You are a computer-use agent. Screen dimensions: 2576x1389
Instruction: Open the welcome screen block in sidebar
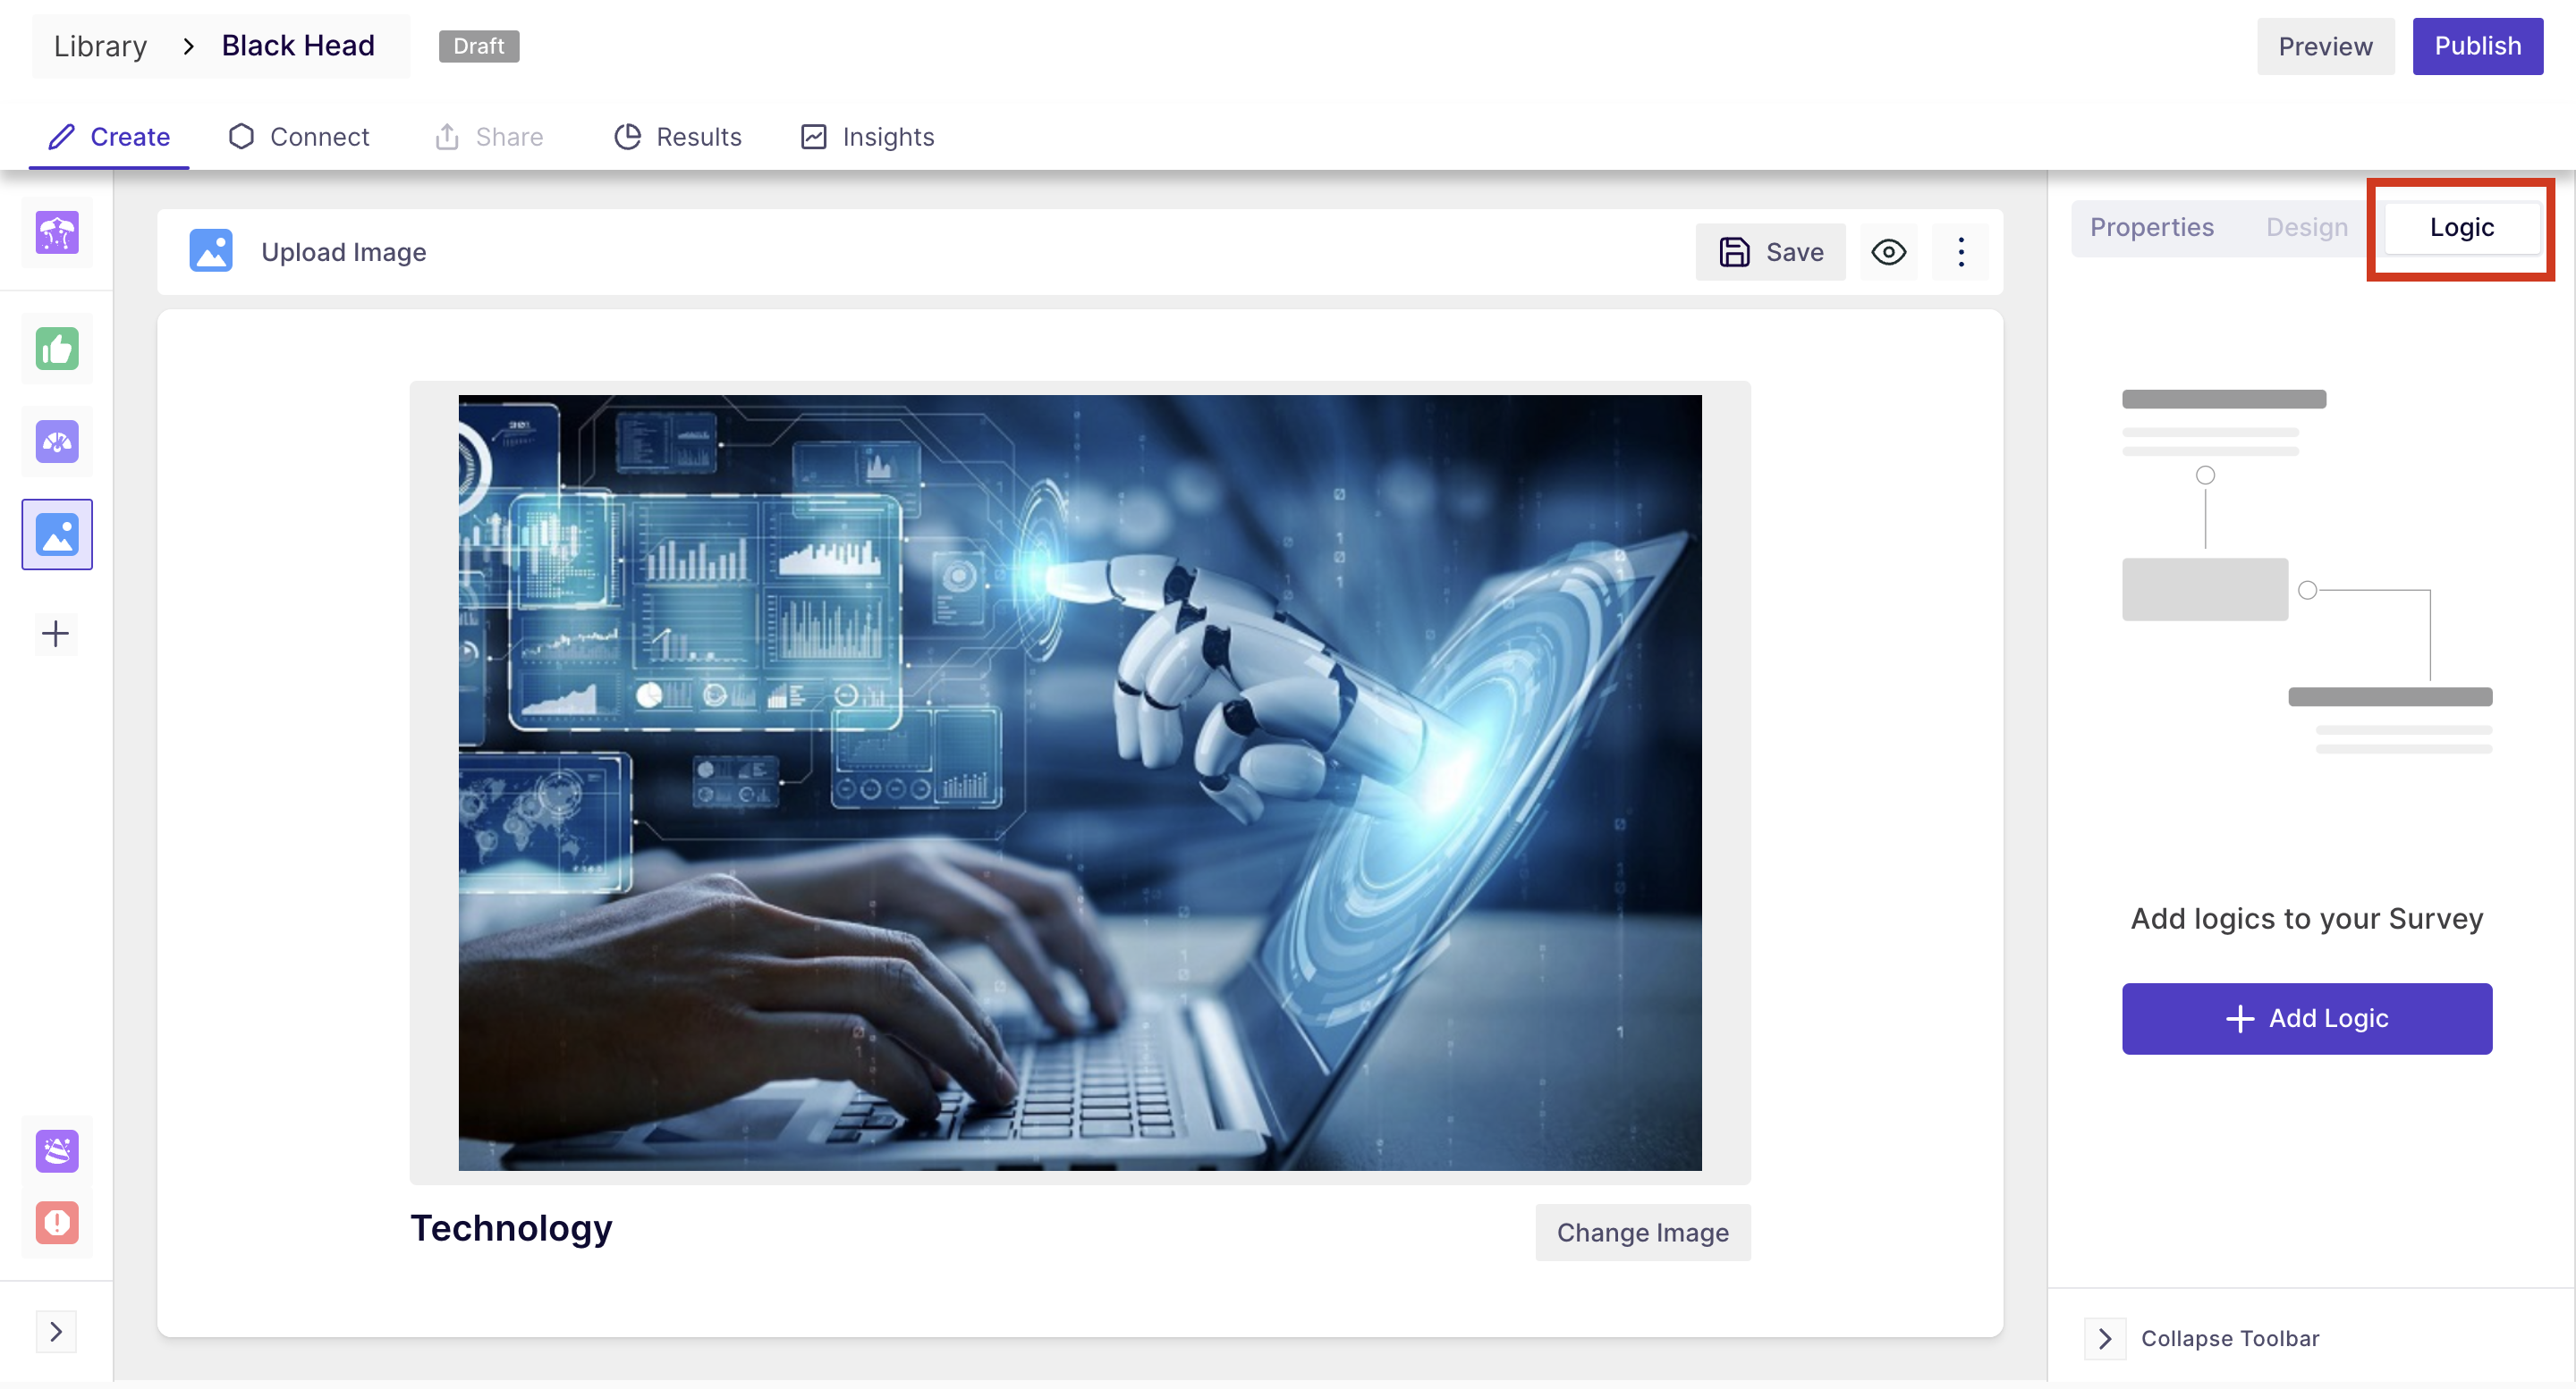(57, 232)
